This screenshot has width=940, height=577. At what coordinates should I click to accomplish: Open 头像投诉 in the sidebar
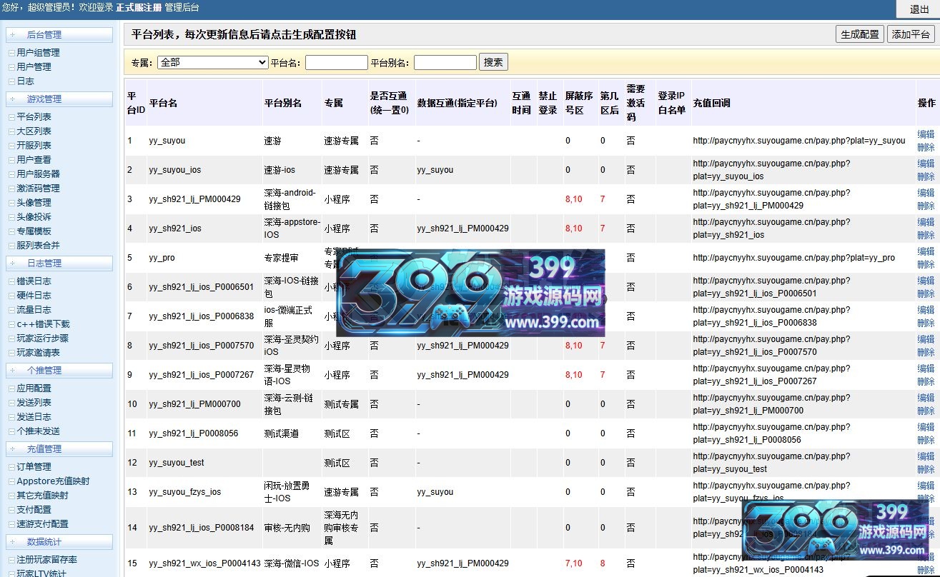pyautogui.click(x=34, y=217)
